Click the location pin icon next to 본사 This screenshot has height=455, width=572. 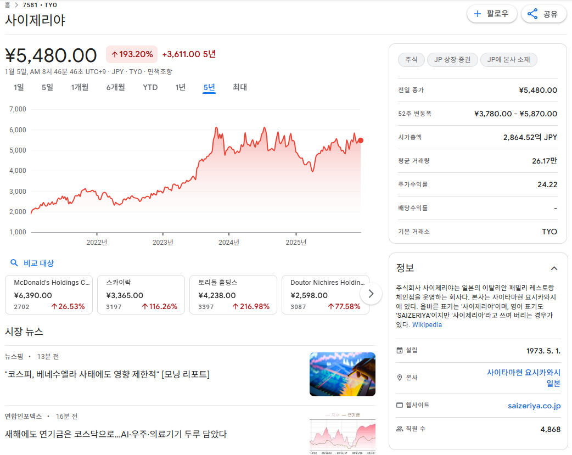[400, 378]
